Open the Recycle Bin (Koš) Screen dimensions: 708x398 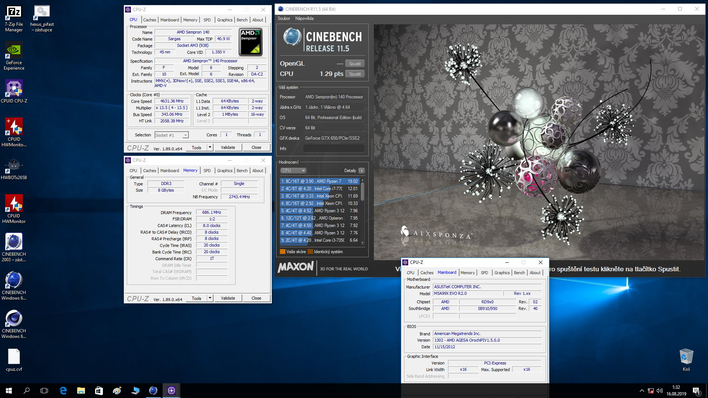(x=686, y=360)
